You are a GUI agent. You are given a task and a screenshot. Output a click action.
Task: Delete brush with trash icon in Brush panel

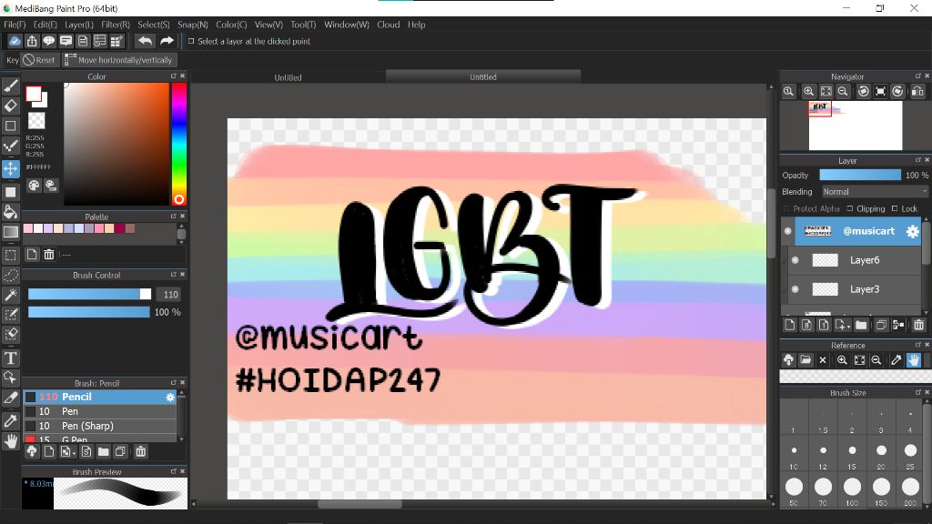coord(141,452)
